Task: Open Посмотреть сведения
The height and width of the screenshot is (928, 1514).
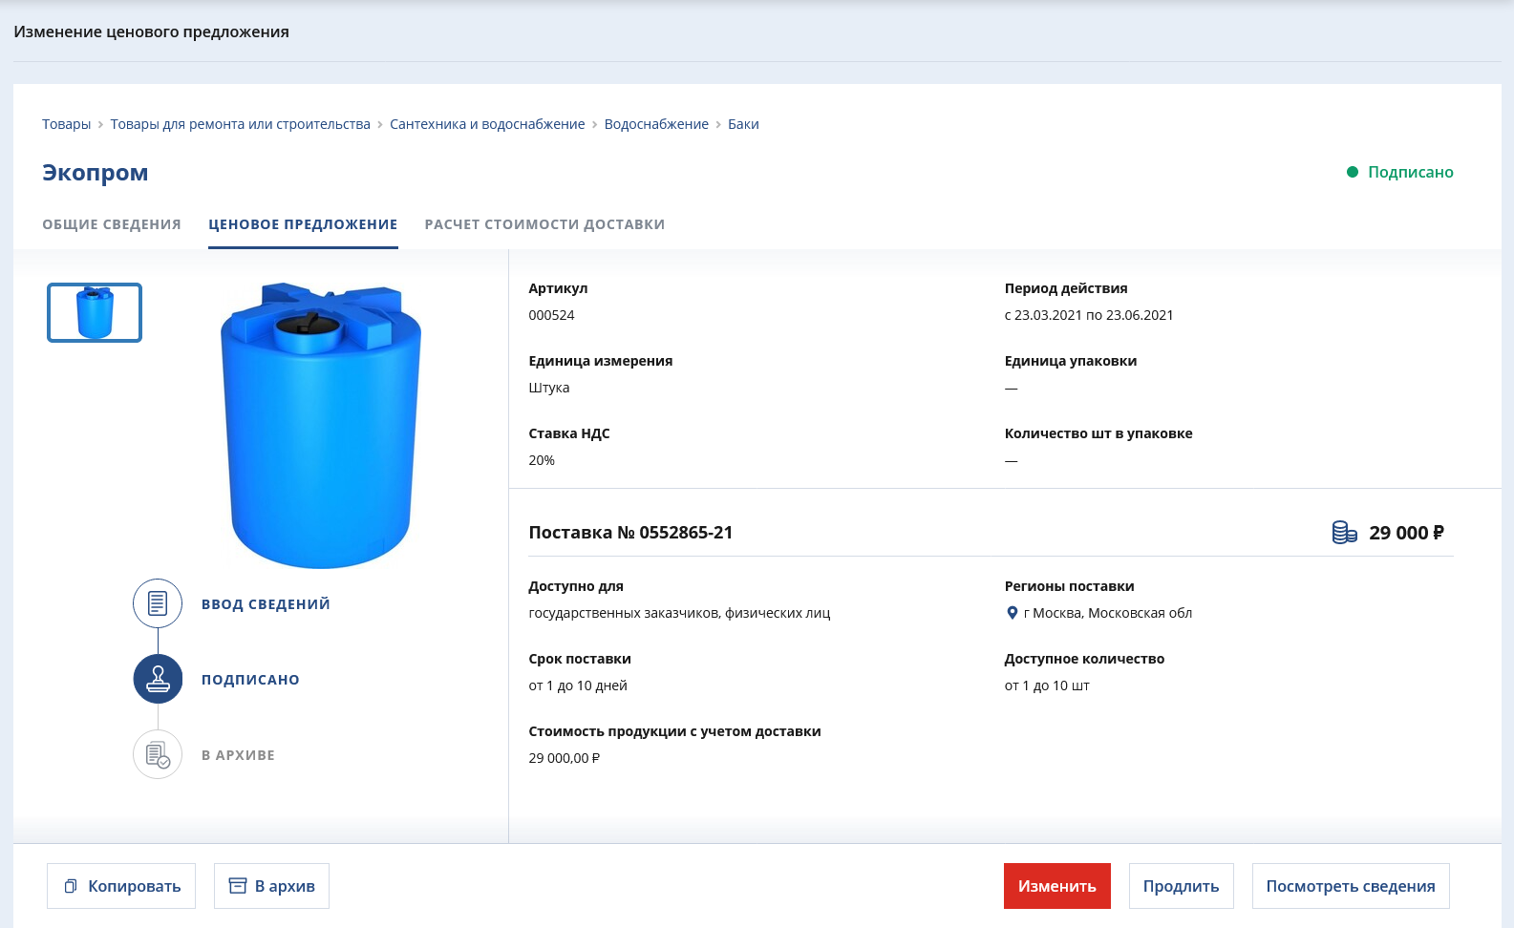Action: 1351,886
